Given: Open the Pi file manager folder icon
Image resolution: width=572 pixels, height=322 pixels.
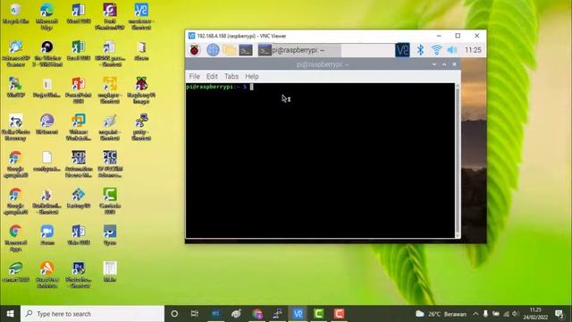Looking at the screenshot, I should (x=230, y=50).
